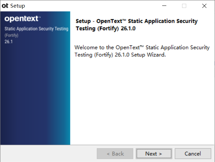Screen dimensions: 215x162
Task: Minimize the Setup window
Action: point(164,6)
